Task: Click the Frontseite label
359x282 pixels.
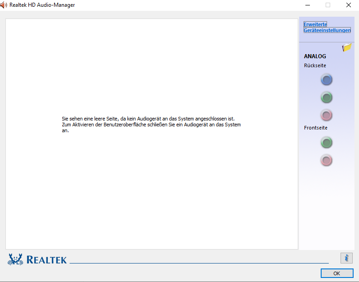Action: point(316,128)
